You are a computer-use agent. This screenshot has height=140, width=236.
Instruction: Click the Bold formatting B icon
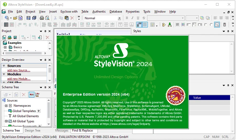(127, 18)
